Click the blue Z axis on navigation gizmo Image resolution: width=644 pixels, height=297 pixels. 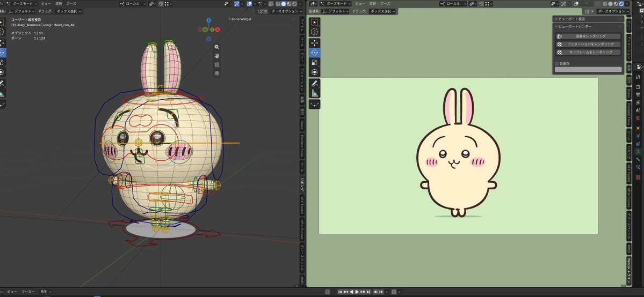coord(208,20)
